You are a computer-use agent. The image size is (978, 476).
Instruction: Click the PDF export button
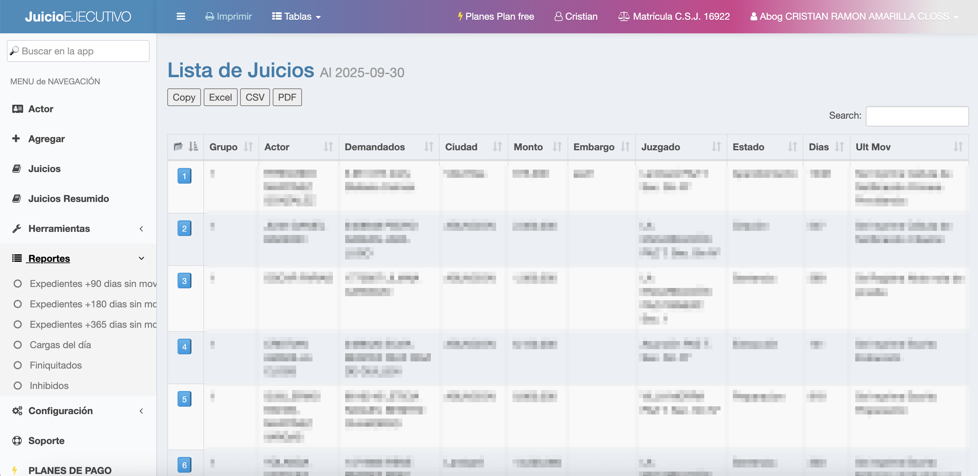pos(287,97)
